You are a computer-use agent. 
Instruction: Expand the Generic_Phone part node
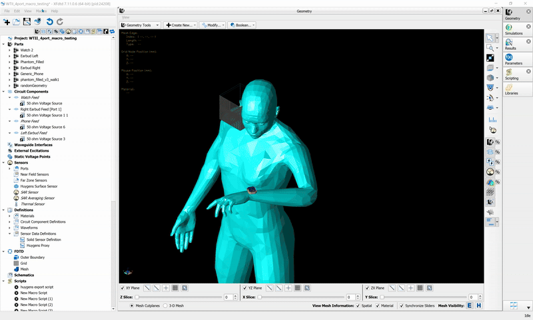[9, 74]
